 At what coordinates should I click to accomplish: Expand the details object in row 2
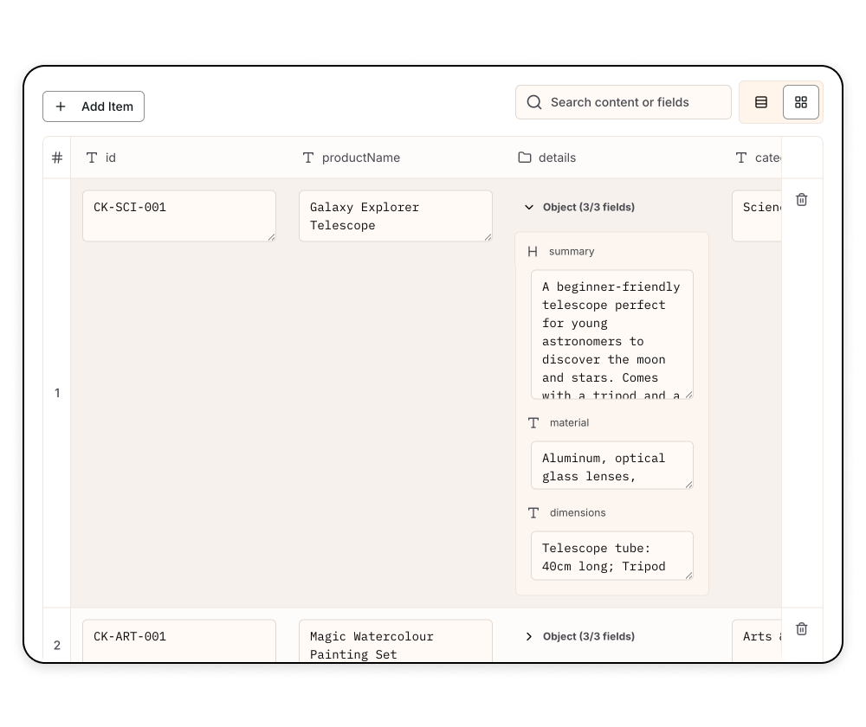(529, 636)
